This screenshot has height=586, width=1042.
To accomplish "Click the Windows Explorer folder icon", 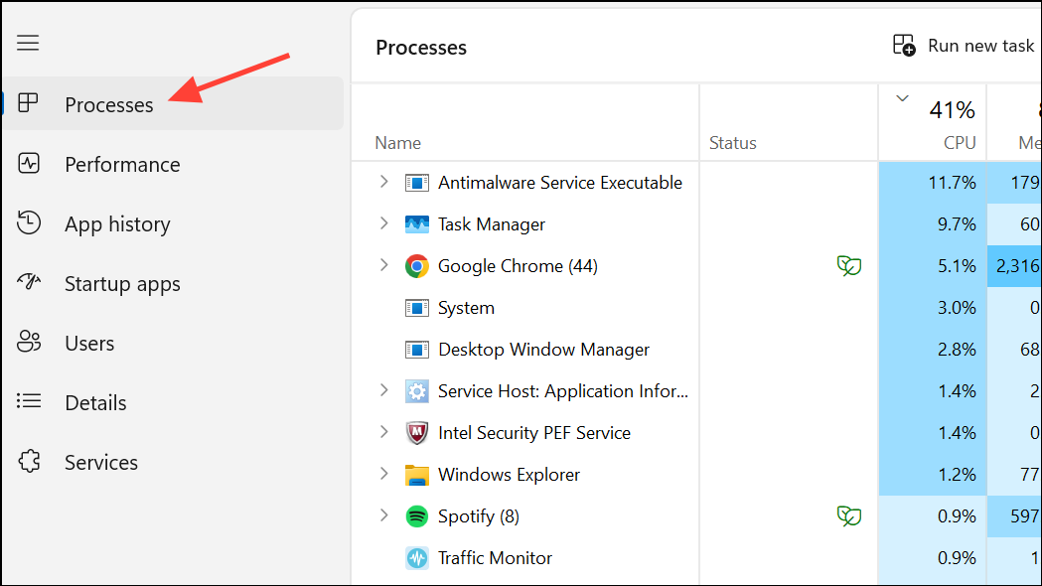I will tap(417, 475).
